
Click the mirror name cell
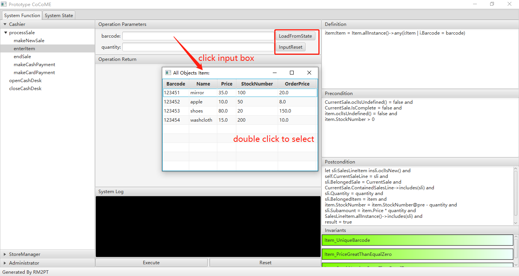[x=203, y=93]
